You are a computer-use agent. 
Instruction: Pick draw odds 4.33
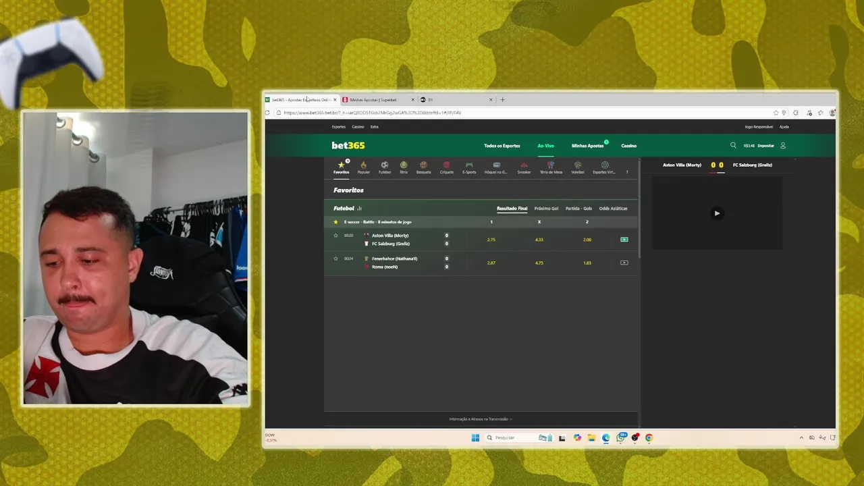[x=539, y=240]
